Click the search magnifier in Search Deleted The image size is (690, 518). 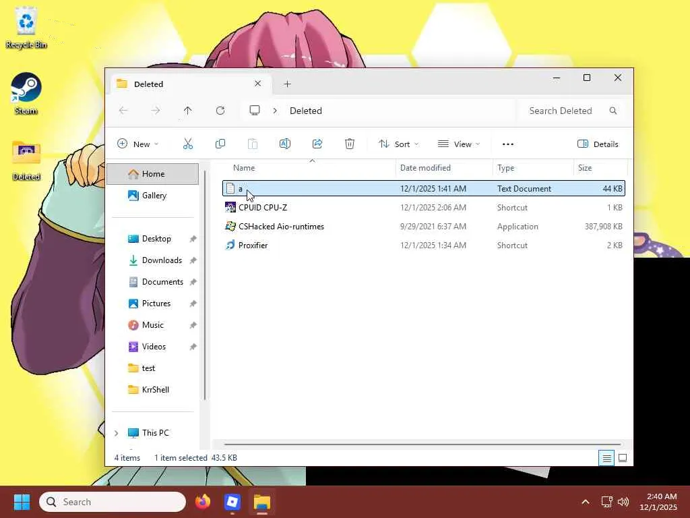click(613, 111)
